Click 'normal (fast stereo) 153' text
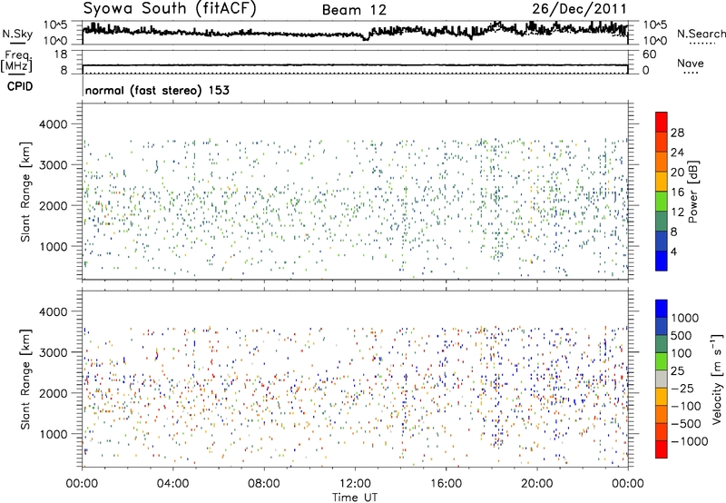Screen dimensions: 726x503 click(x=157, y=90)
